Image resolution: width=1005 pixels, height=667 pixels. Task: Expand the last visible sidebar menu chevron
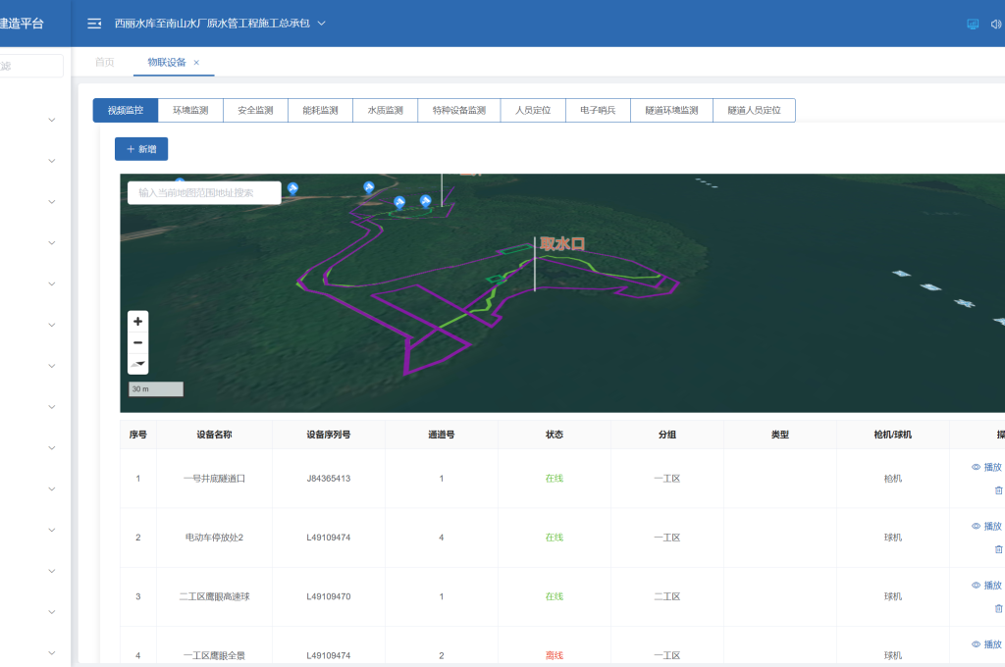point(51,652)
